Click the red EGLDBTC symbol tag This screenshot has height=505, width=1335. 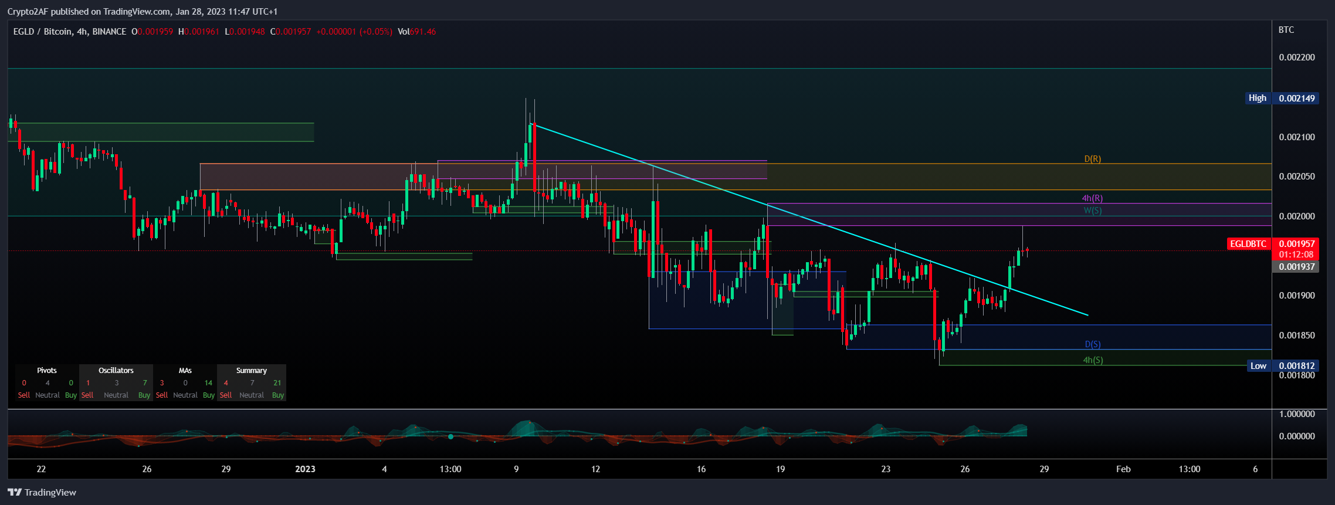click(1248, 243)
